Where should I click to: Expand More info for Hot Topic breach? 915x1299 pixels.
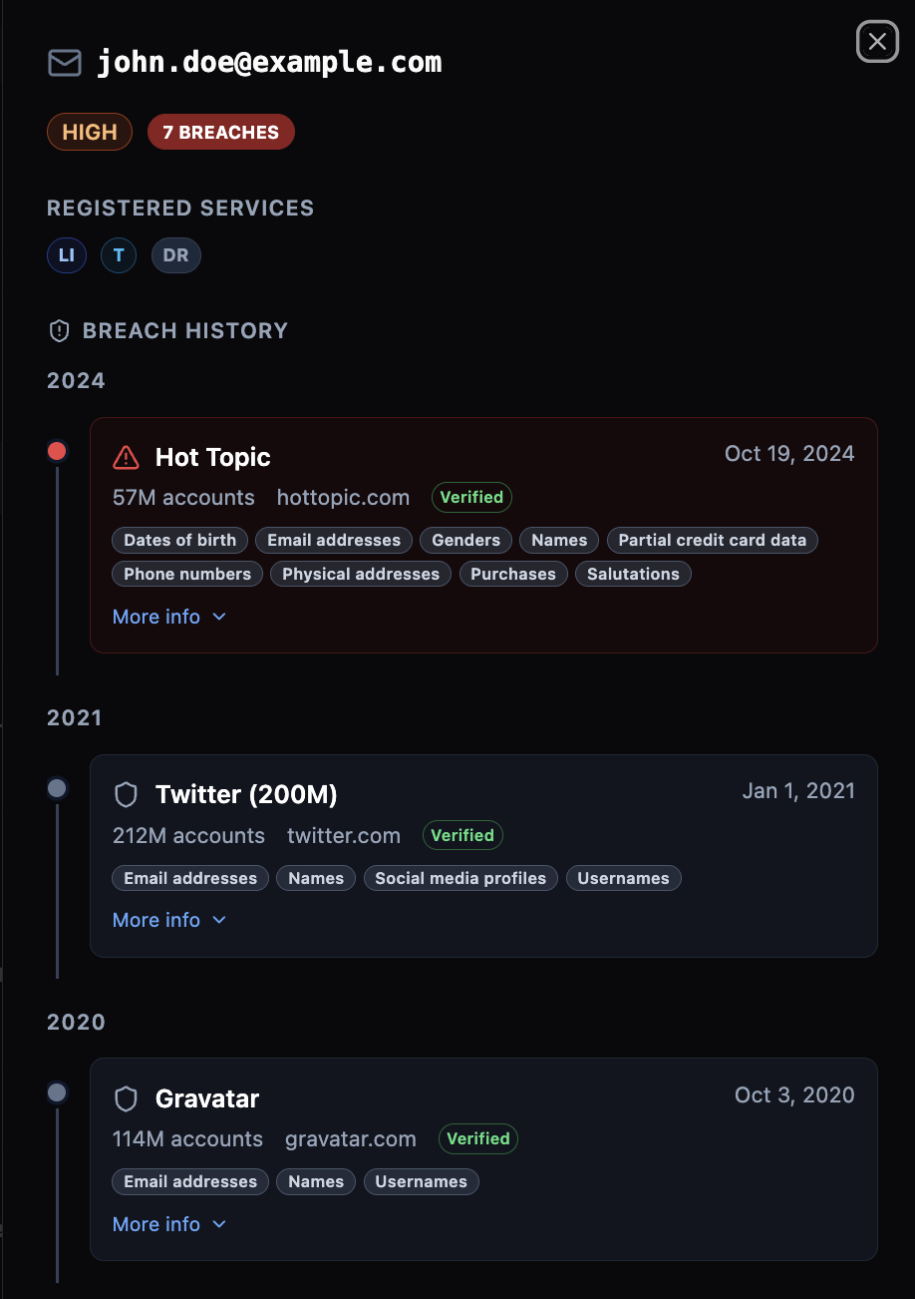point(169,618)
